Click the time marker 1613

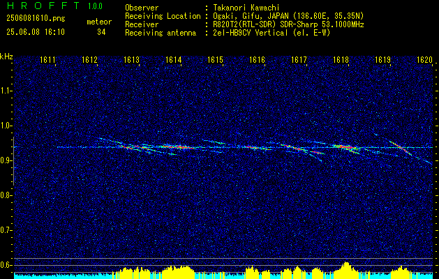coord(132,59)
